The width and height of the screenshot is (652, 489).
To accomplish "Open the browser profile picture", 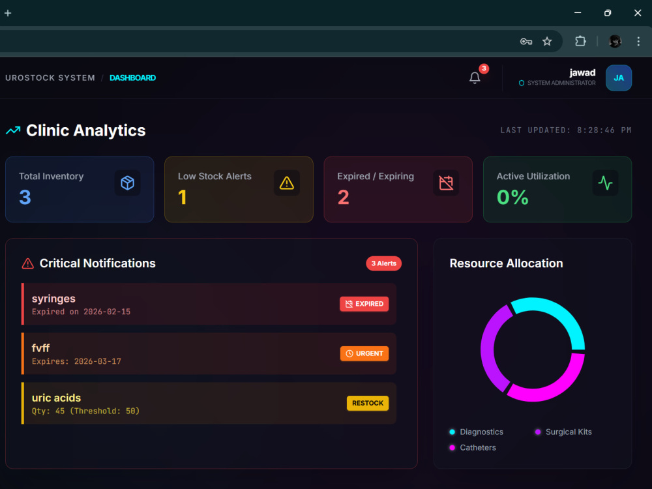I will 615,41.
